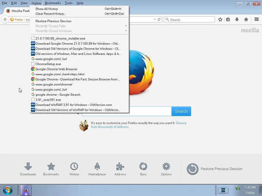Open Choose from thousands of add-ons link

138,125
